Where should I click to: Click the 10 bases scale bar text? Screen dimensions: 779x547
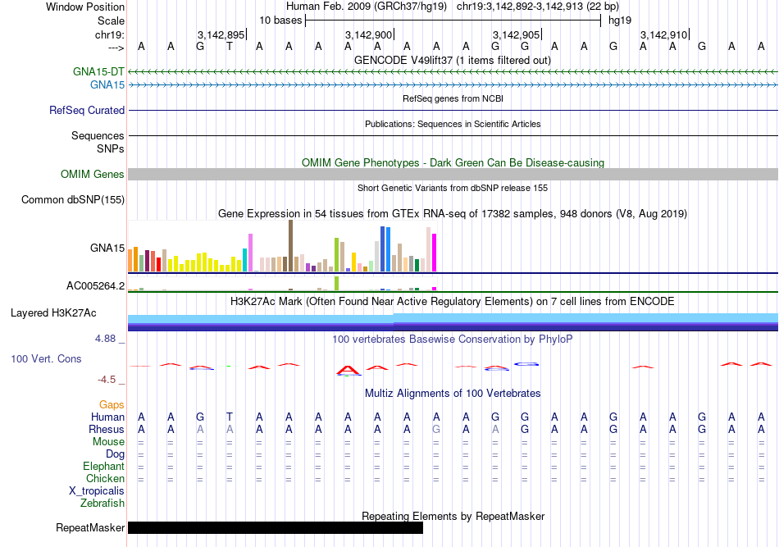(280, 21)
